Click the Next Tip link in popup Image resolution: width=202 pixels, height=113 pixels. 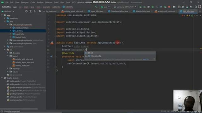click(146, 59)
